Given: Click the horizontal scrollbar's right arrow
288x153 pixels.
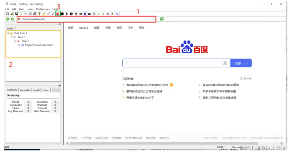Looking at the screenshot, I should click(281, 143).
